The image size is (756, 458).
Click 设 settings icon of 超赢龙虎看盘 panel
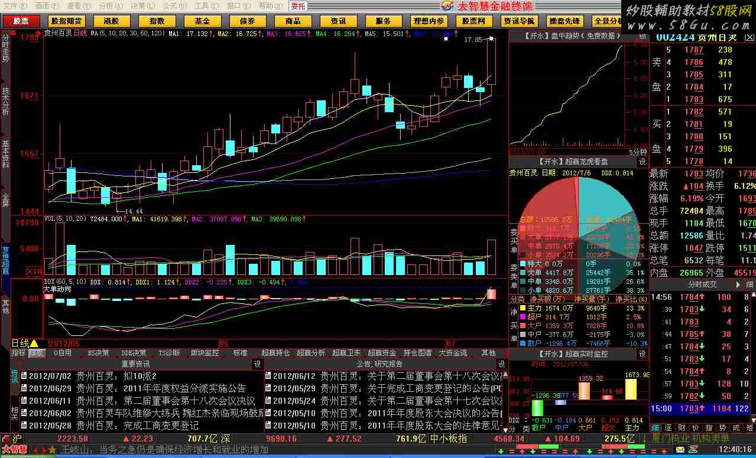pyautogui.click(x=643, y=161)
